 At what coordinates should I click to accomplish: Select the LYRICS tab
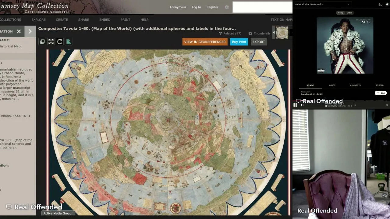(332, 85)
